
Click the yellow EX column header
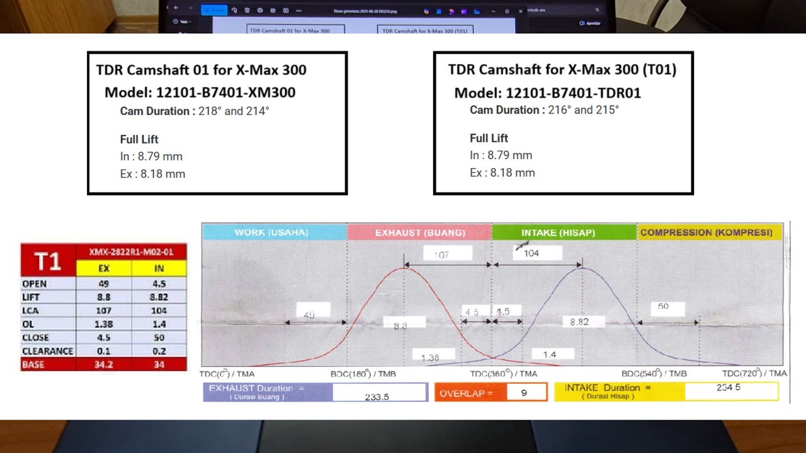[104, 269]
